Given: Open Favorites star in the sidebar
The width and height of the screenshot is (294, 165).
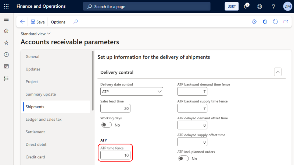Looking at the screenshot, I should pyautogui.click(x=6, y=43).
